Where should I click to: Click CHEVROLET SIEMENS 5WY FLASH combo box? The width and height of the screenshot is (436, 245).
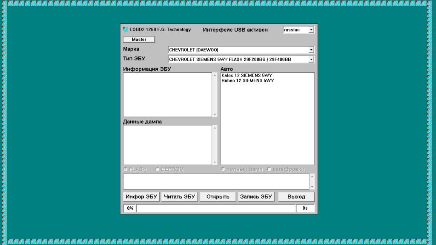click(241, 59)
